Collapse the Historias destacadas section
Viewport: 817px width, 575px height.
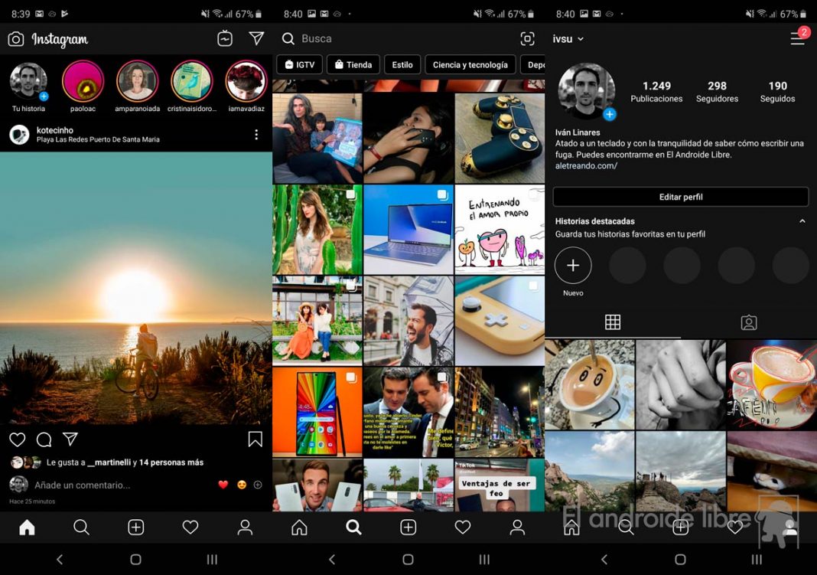(x=802, y=221)
